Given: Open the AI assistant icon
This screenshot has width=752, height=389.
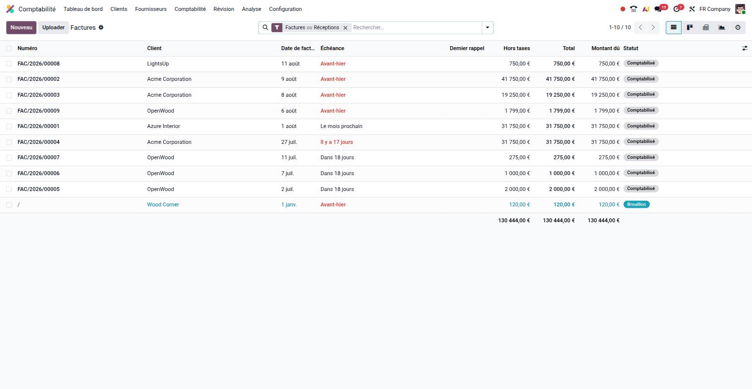Looking at the screenshot, I should click(645, 9).
